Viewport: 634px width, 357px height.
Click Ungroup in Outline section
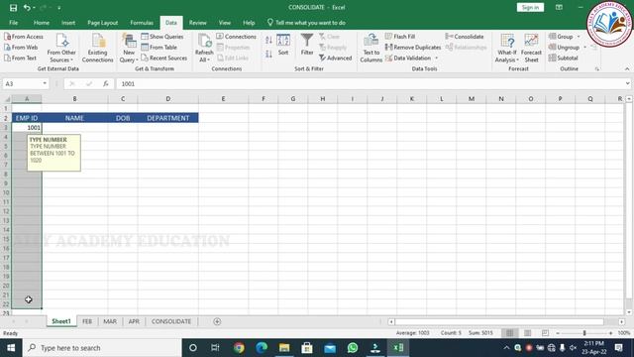[564, 47]
